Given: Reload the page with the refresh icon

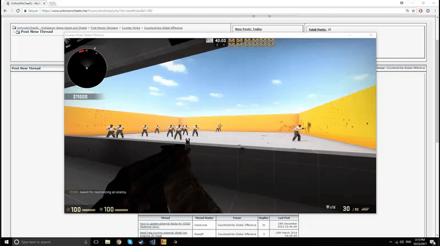Looking at the screenshot, I should pyautogui.click(x=18, y=10).
